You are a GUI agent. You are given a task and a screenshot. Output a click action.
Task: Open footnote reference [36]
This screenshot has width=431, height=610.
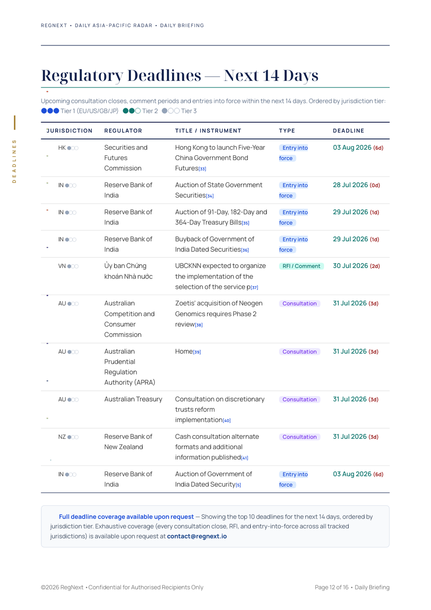(x=245, y=250)
